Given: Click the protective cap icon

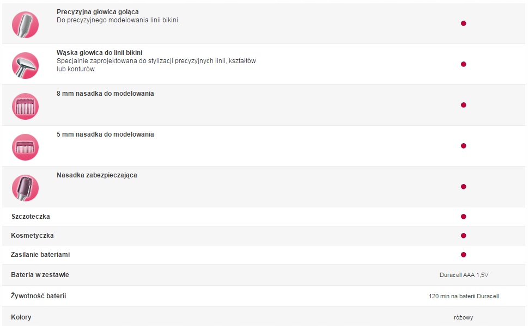Looking at the screenshot, I should click(x=25, y=188).
